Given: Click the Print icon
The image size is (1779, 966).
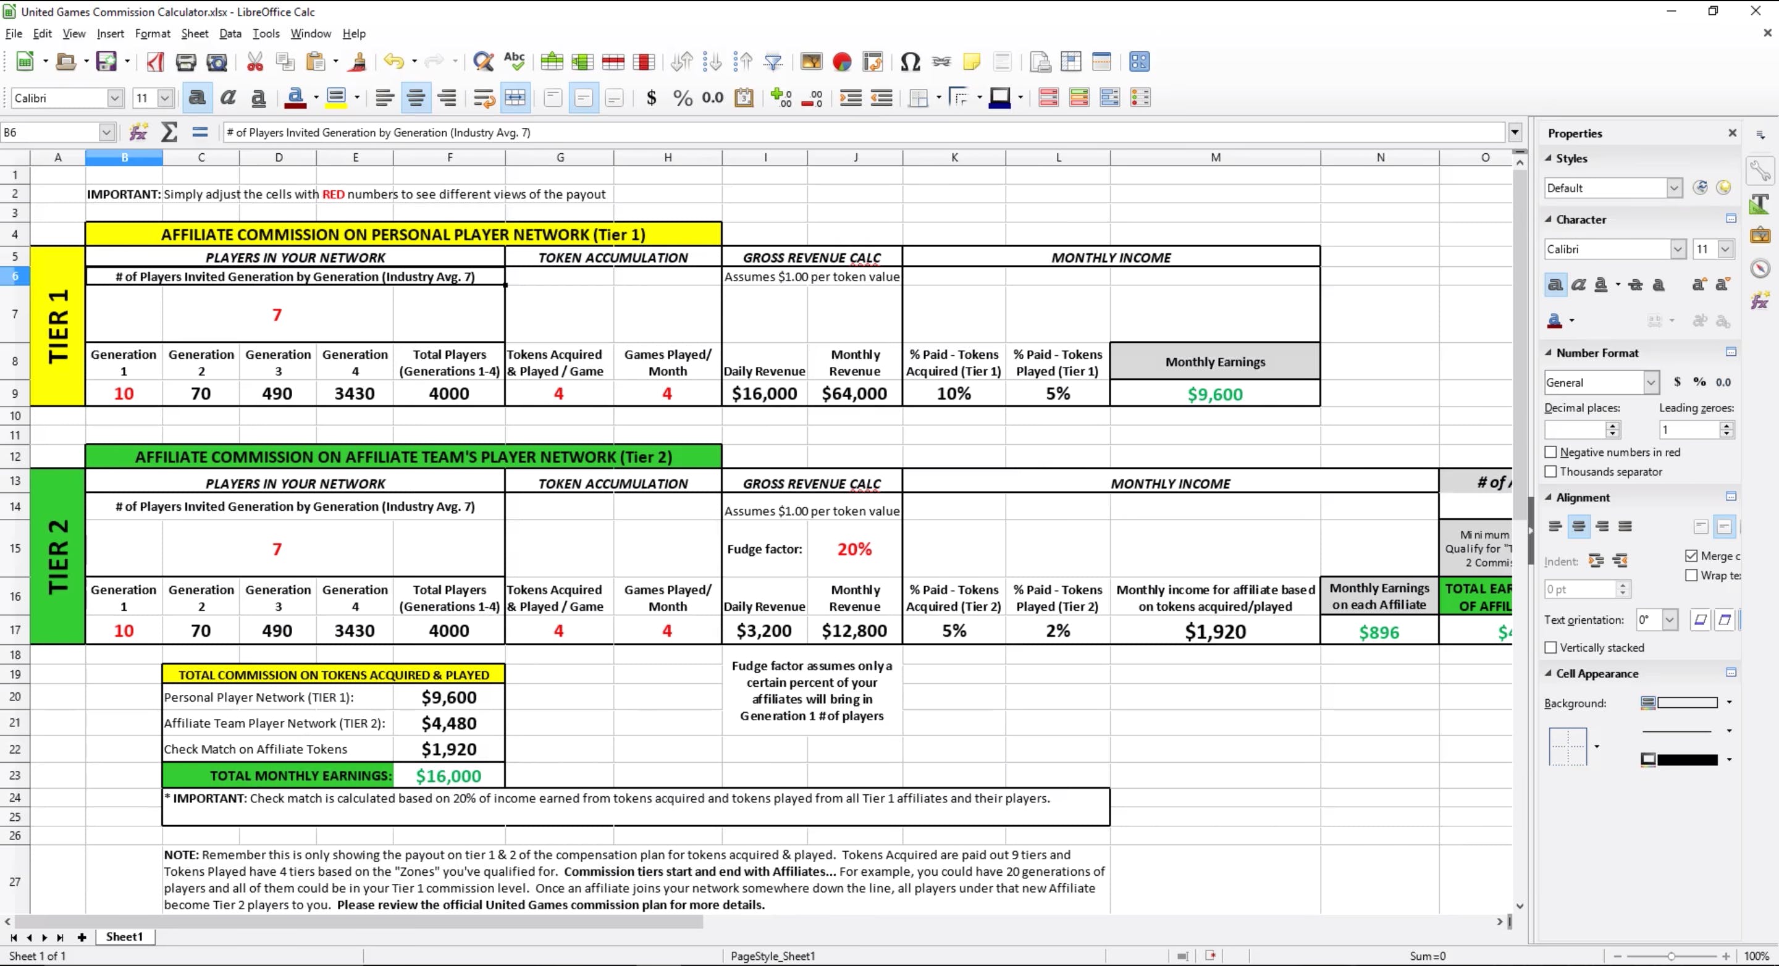Looking at the screenshot, I should click(x=186, y=62).
